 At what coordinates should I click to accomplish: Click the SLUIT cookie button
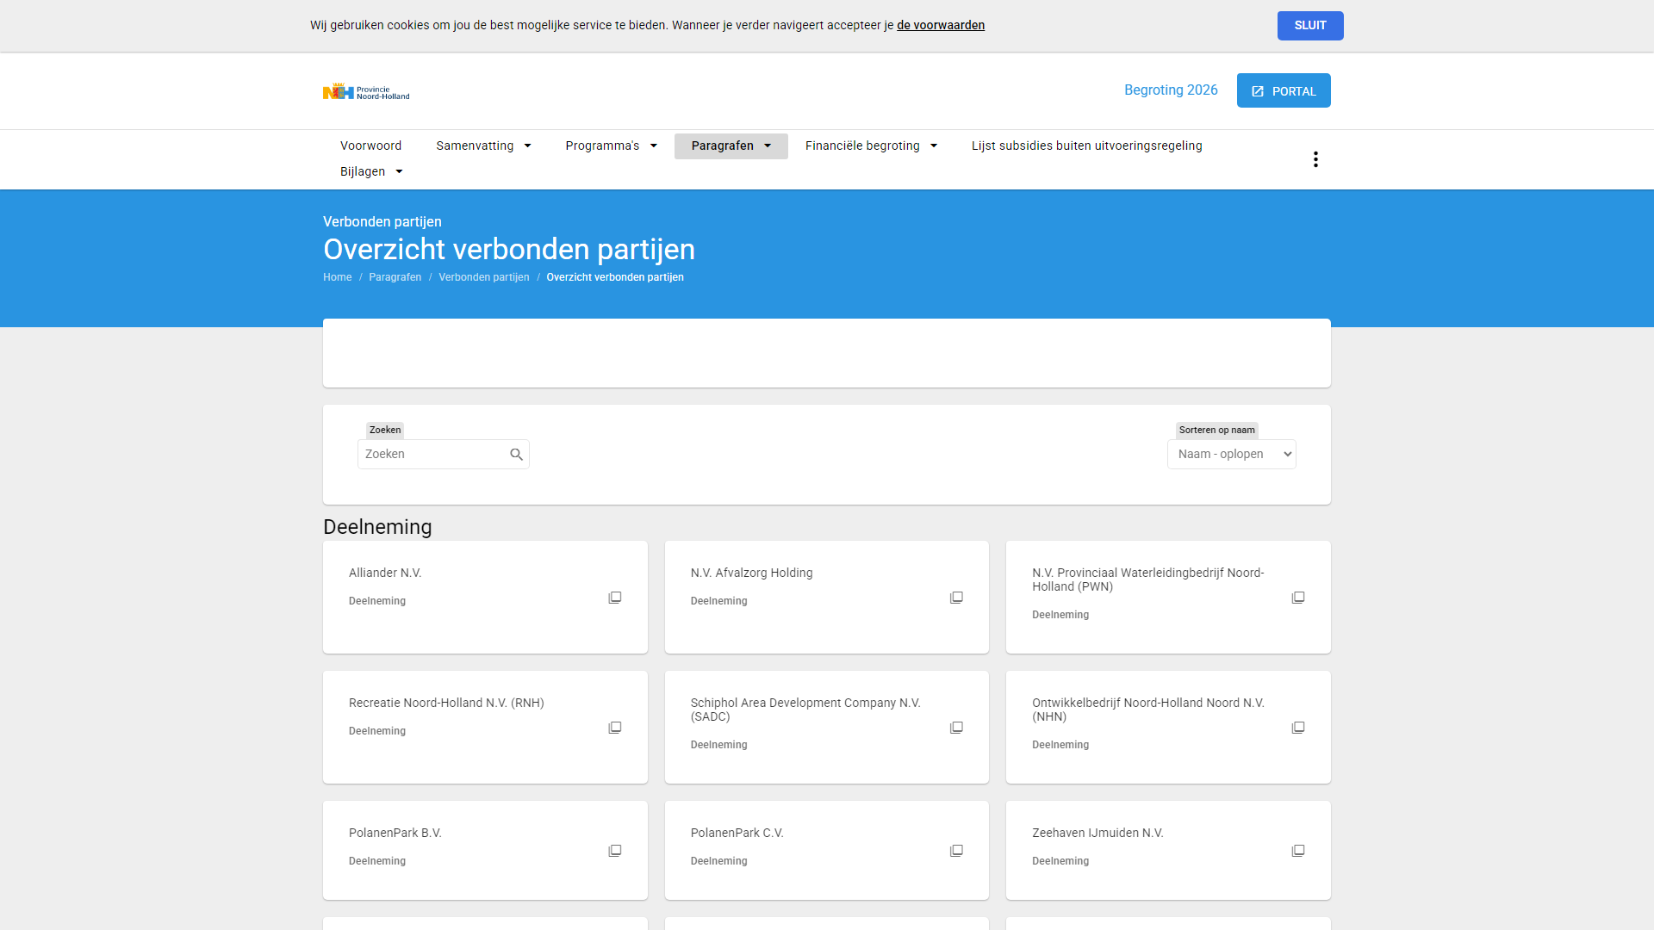click(x=1309, y=26)
